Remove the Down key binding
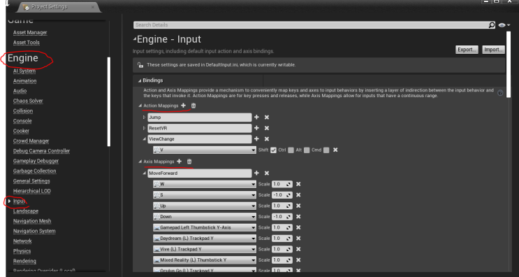Image resolution: width=519 pixels, height=277 pixels. click(298, 216)
